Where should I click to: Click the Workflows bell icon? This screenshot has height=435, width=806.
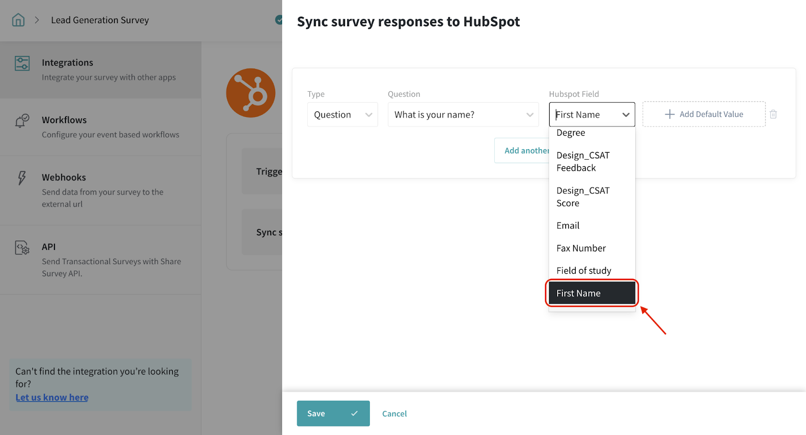[22, 121]
